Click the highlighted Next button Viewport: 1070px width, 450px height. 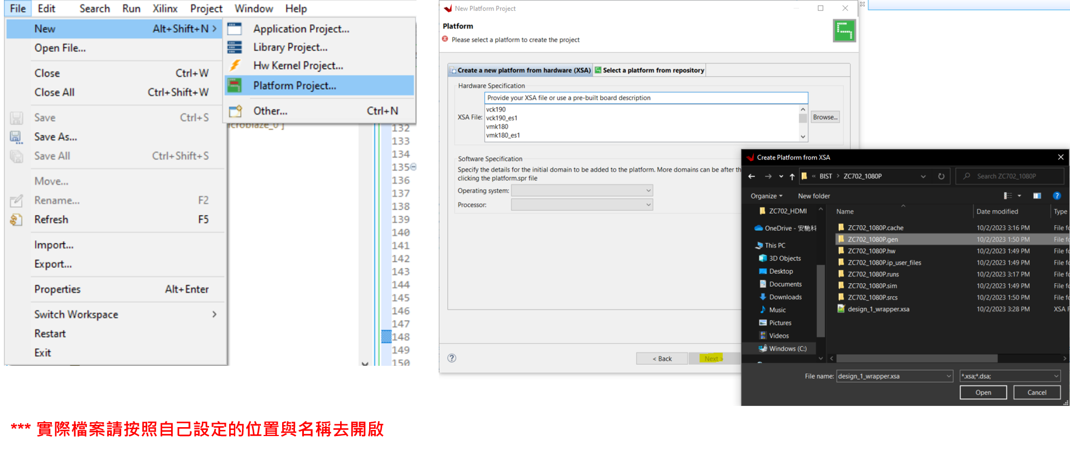click(713, 359)
